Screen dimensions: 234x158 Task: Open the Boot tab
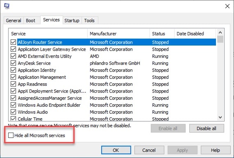point(31,21)
